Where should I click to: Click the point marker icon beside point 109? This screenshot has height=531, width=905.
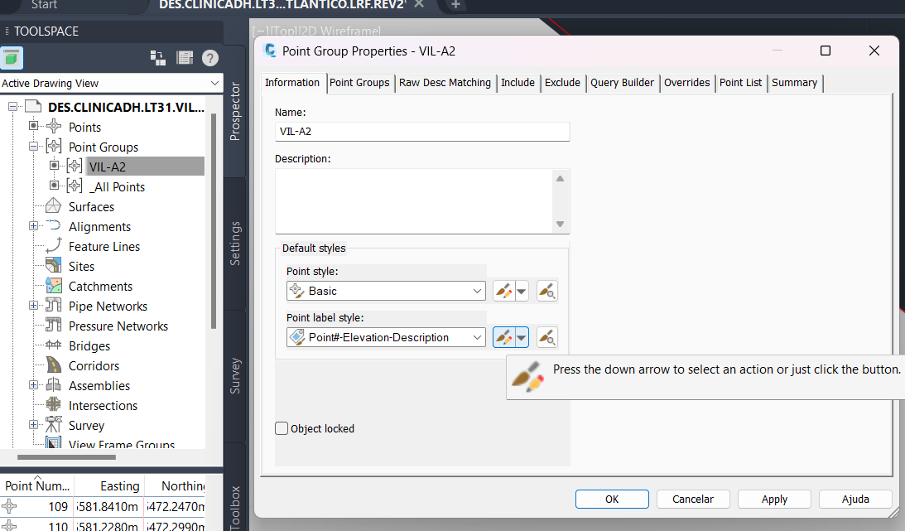tap(8, 506)
